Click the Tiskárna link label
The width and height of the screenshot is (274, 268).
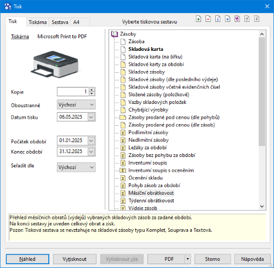point(20,37)
